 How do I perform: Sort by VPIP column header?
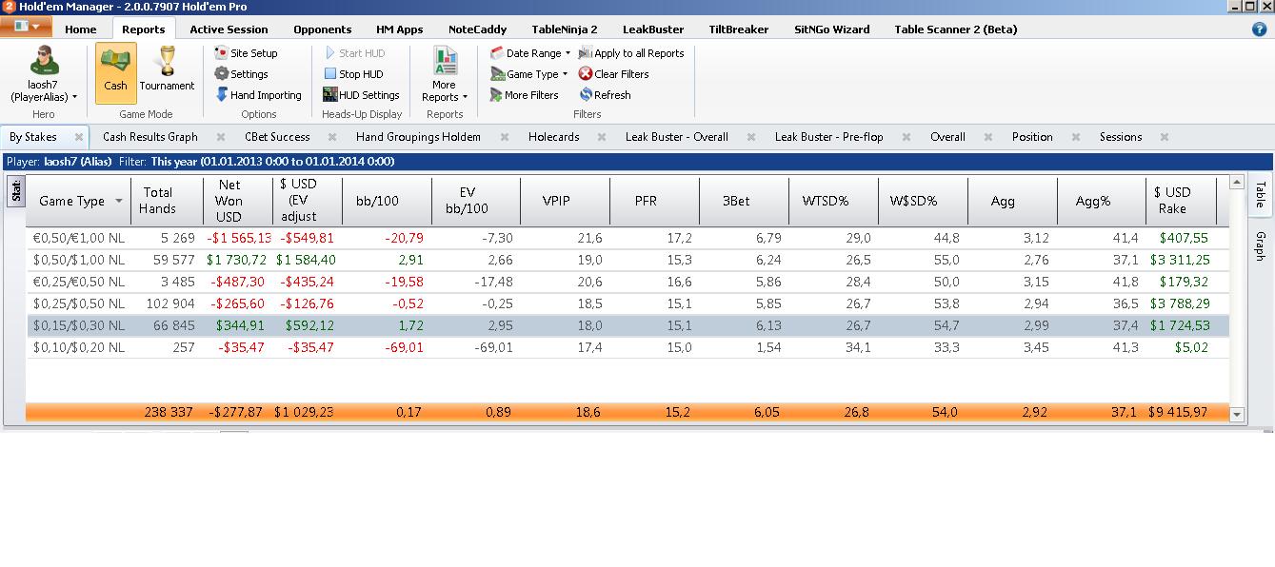(565, 201)
